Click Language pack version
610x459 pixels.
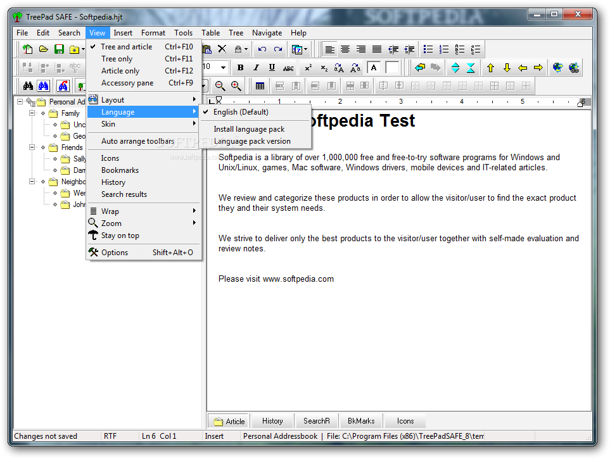coord(255,141)
